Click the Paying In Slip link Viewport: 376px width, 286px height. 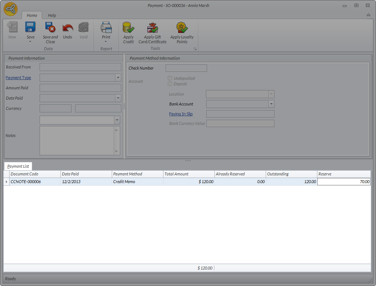coord(181,114)
